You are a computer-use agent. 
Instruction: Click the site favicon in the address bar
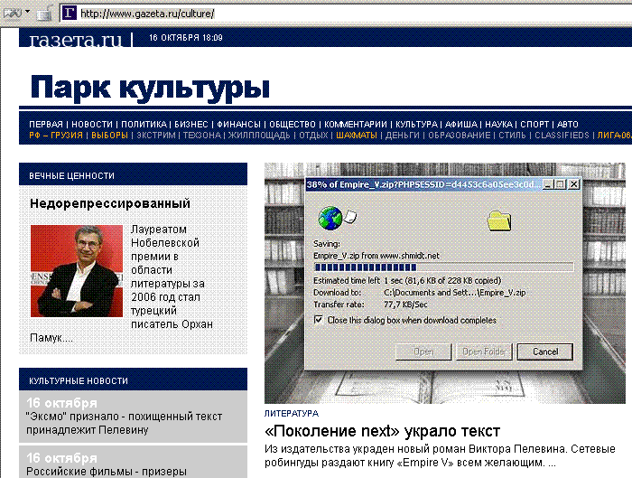tap(70, 14)
